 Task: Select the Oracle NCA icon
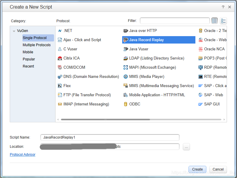201,49
